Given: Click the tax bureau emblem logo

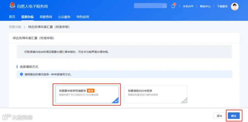Looking at the screenshot, I should coord(12,6).
